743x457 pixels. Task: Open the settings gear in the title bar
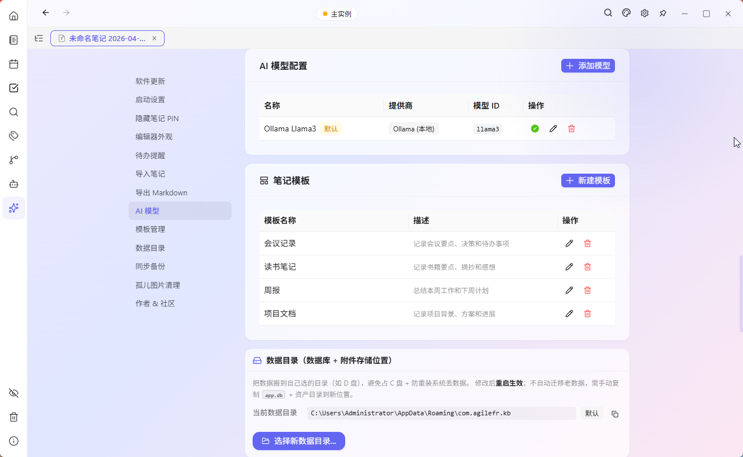pos(645,13)
